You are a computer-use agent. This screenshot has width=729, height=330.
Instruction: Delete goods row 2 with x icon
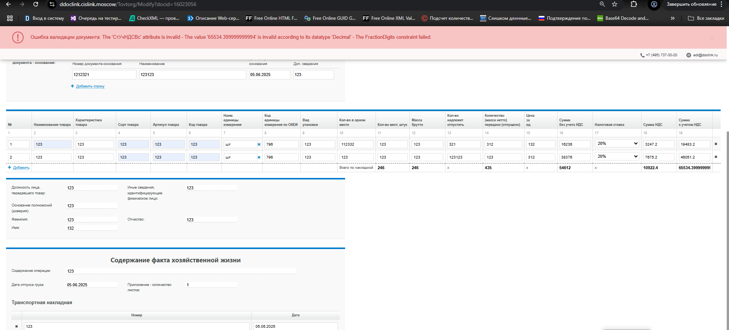[716, 157]
